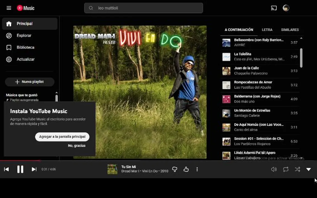The height and width of the screenshot is (198, 317).
Task: Play Session #01 Los Puebleros Riojanos
Action: [260, 141]
